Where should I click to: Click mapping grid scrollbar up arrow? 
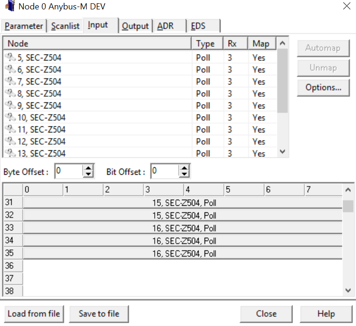click(348, 190)
